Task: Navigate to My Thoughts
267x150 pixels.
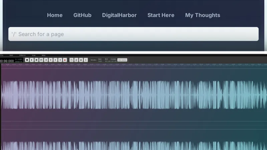Action: click(x=203, y=15)
